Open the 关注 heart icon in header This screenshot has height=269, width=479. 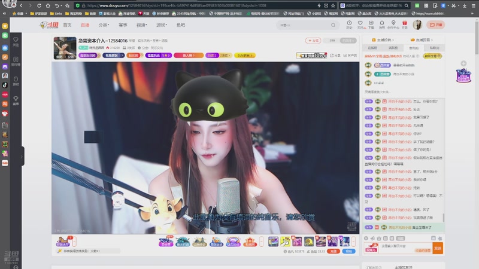(360, 23)
